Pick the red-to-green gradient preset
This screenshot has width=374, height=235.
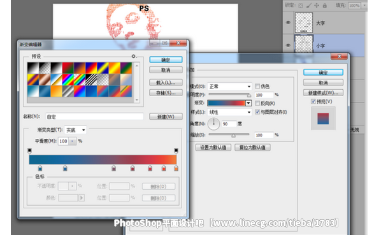[68, 68]
